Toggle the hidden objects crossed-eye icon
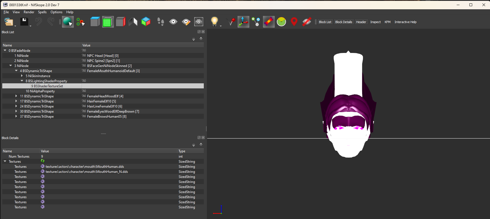This screenshot has width=490, height=219. click(307, 22)
